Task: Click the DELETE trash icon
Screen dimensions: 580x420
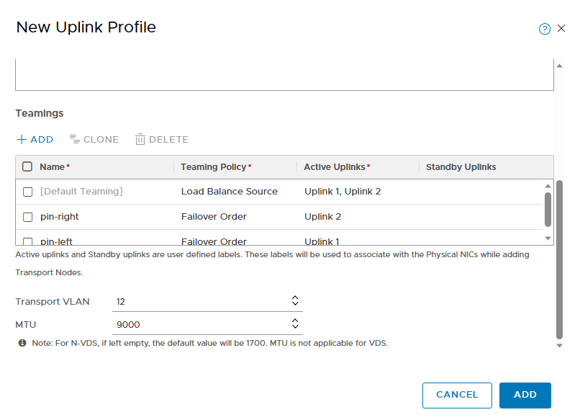Action: coord(140,139)
